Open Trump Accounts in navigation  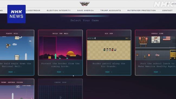point(110,11)
